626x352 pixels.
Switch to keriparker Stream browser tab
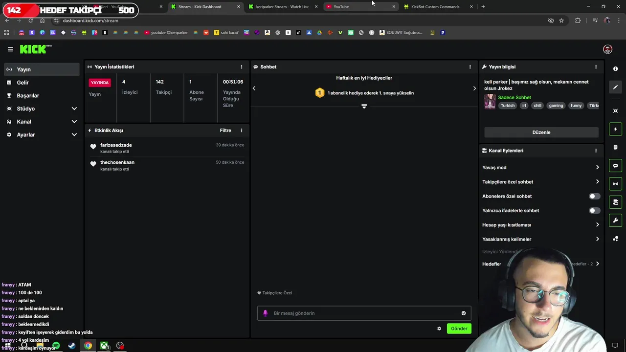[x=283, y=7]
